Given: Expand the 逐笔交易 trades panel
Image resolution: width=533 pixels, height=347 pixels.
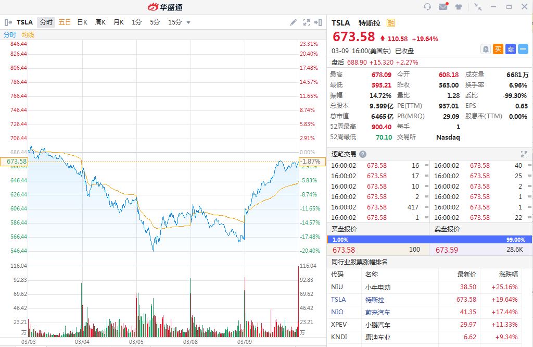Looking at the screenshot, I should pos(524,154).
